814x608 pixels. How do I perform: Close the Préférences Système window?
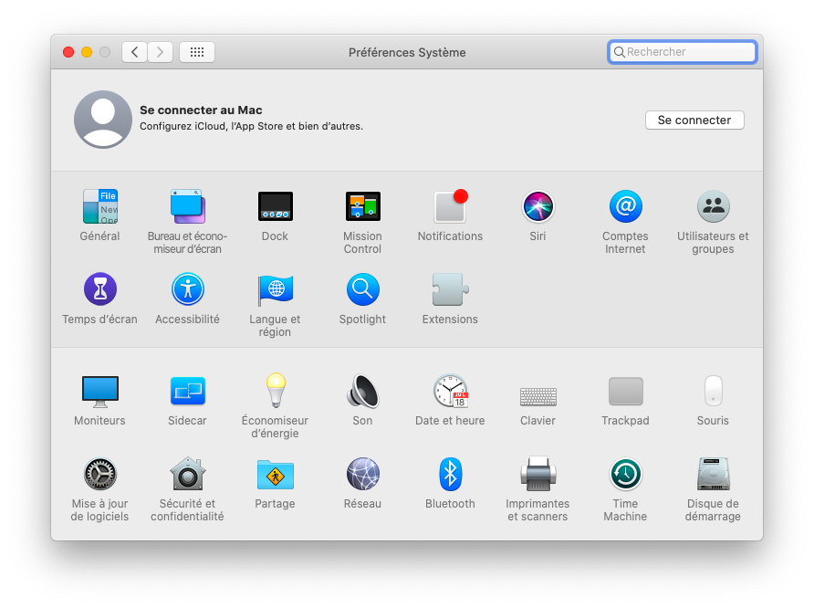click(x=68, y=52)
